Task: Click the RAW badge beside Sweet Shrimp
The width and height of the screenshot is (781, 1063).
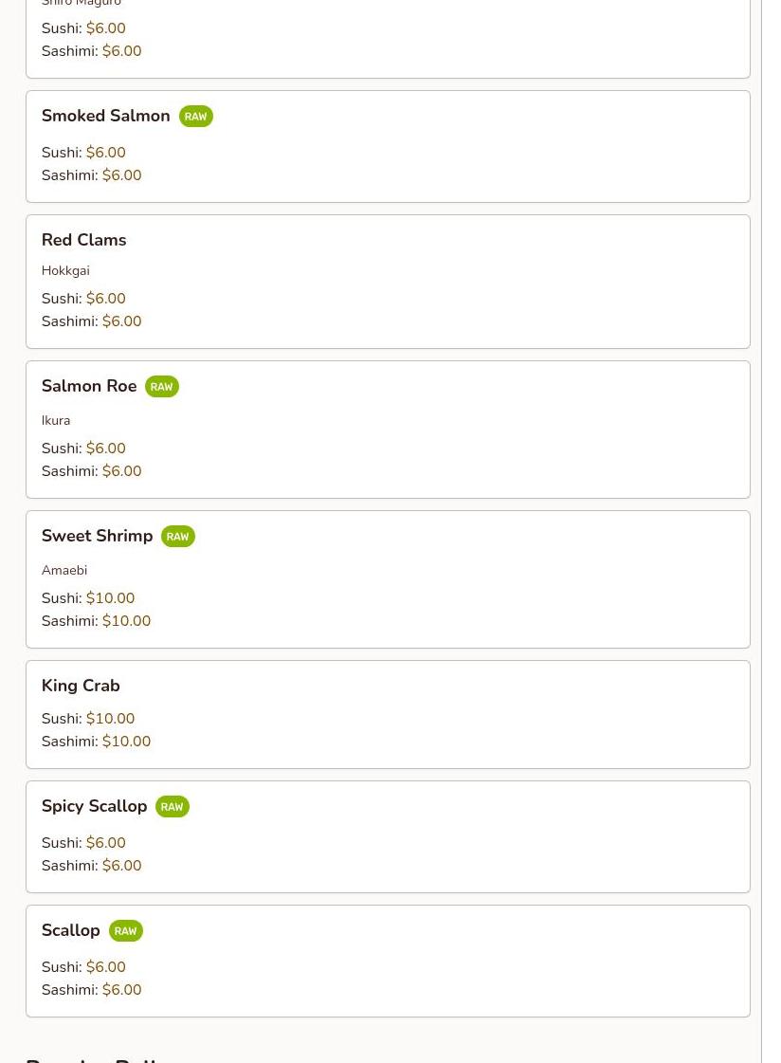Action: click(177, 537)
